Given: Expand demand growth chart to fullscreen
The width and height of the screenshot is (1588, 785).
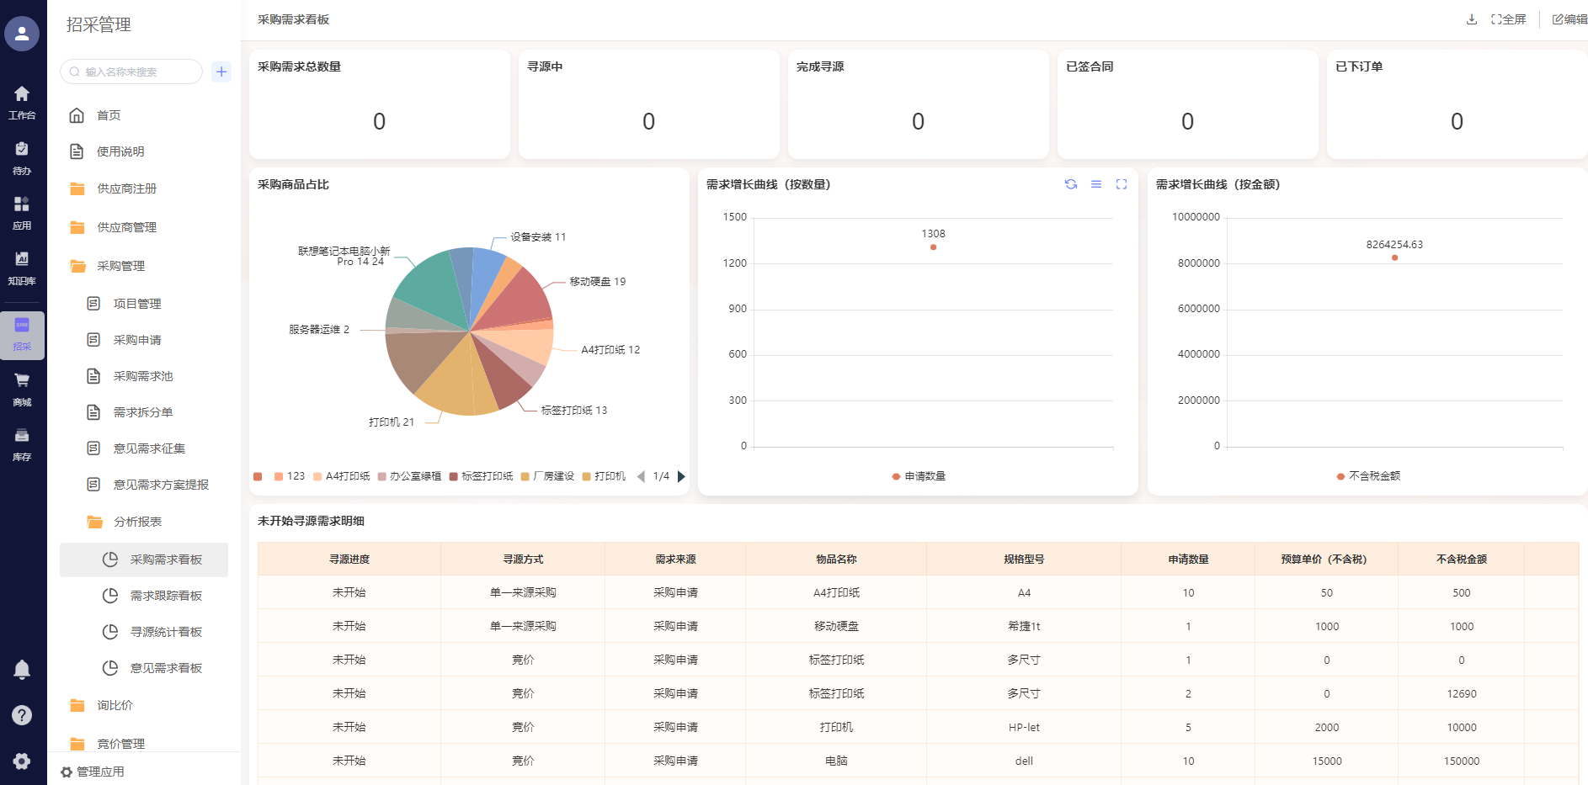Looking at the screenshot, I should (1122, 184).
